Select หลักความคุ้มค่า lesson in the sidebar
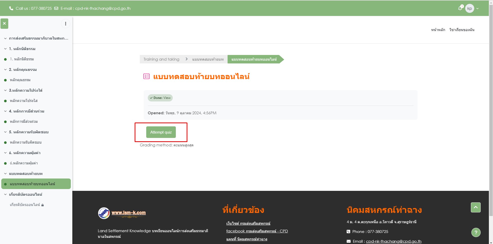The width and height of the screenshot is (493, 244). [24, 163]
